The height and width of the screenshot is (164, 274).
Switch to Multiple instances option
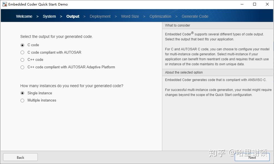pyautogui.click(x=22, y=100)
